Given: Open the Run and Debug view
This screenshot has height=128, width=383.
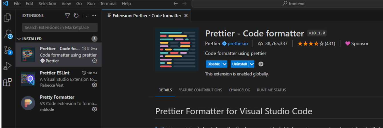Looking at the screenshot, I should click(x=7, y=66).
